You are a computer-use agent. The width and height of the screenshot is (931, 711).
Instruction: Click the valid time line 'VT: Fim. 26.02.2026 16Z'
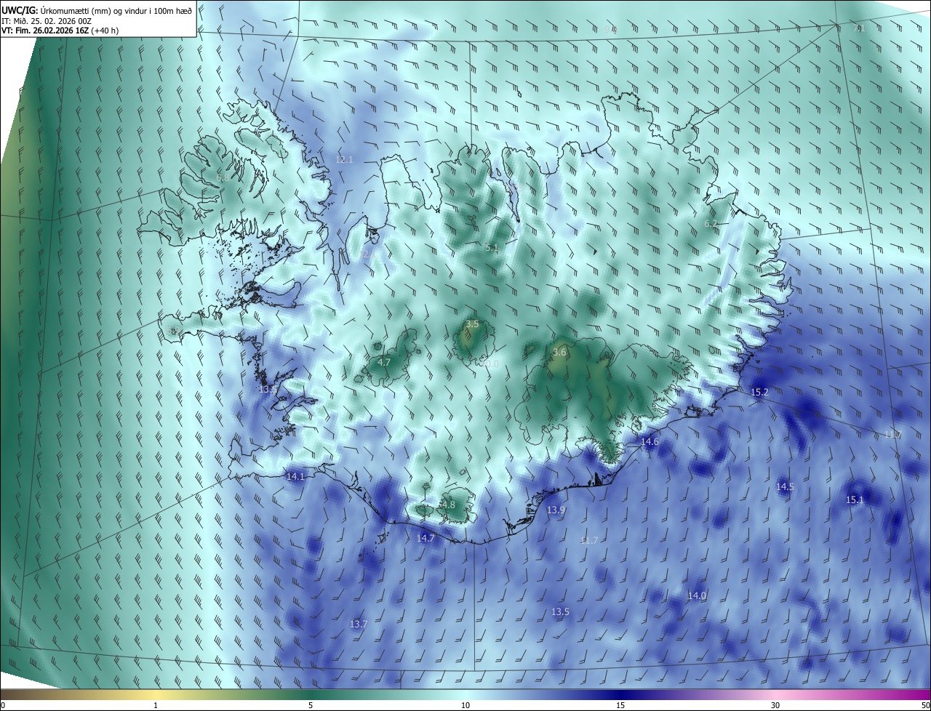point(45,31)
